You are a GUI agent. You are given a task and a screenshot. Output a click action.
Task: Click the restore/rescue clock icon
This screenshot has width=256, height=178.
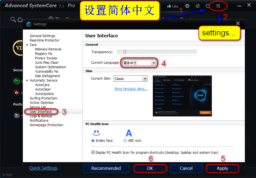[197, 6]
